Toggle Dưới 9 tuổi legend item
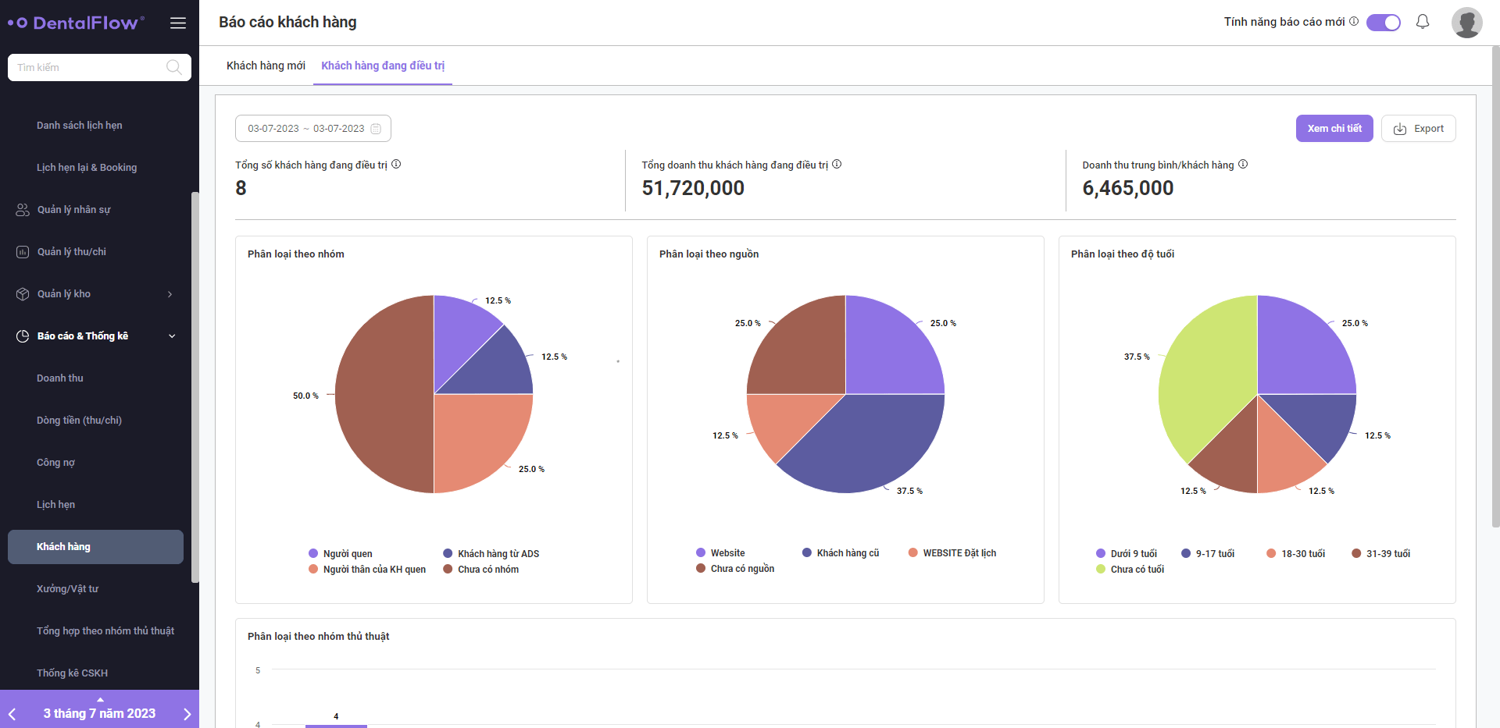1500x728 pixels. [x=1127, y=554]
